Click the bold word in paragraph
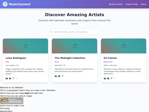Viewport: 149px width, 112px height. click(x=27, y=93)
